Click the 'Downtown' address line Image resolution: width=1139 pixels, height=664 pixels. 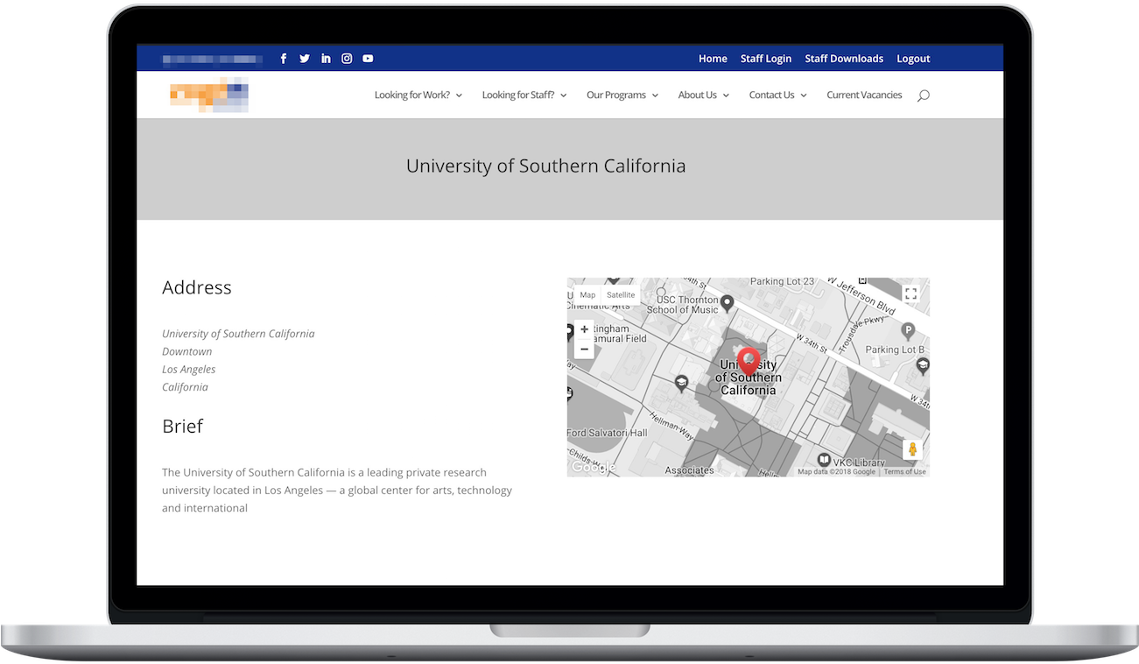coord(187,351)
